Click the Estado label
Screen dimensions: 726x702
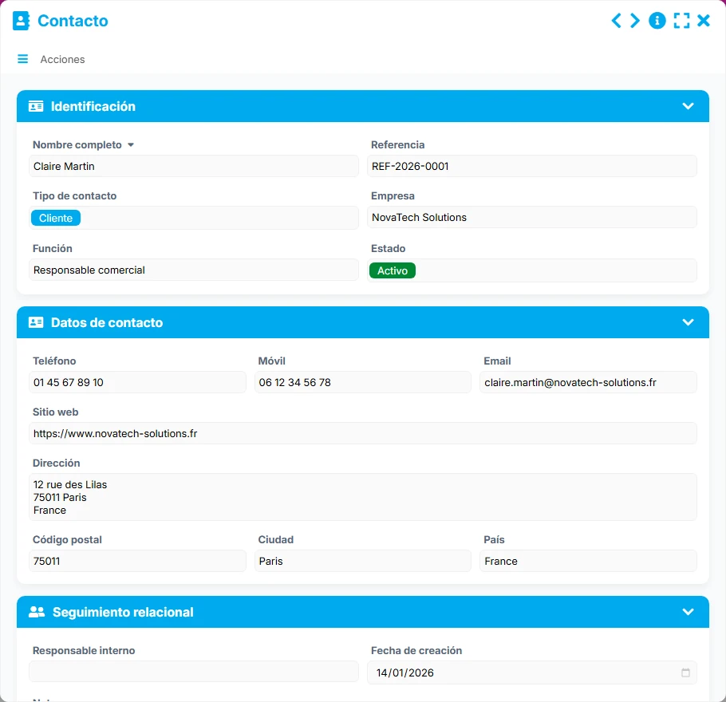coord(388,249)
